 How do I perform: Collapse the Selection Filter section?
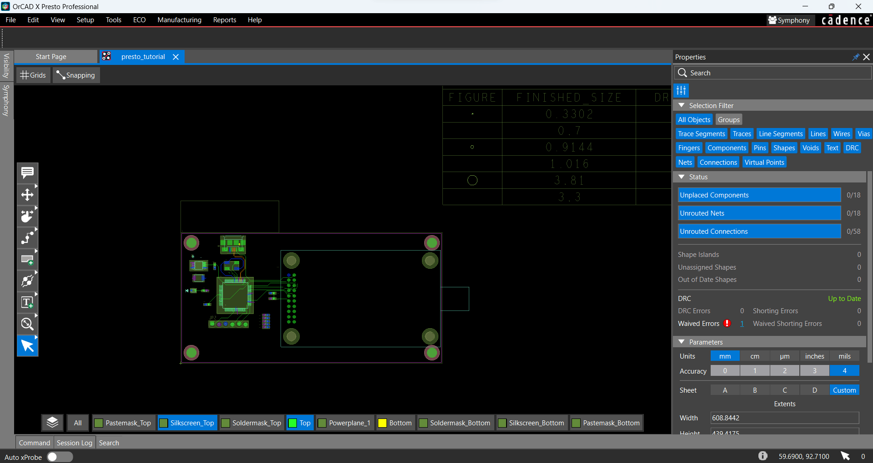pos(682,105)
